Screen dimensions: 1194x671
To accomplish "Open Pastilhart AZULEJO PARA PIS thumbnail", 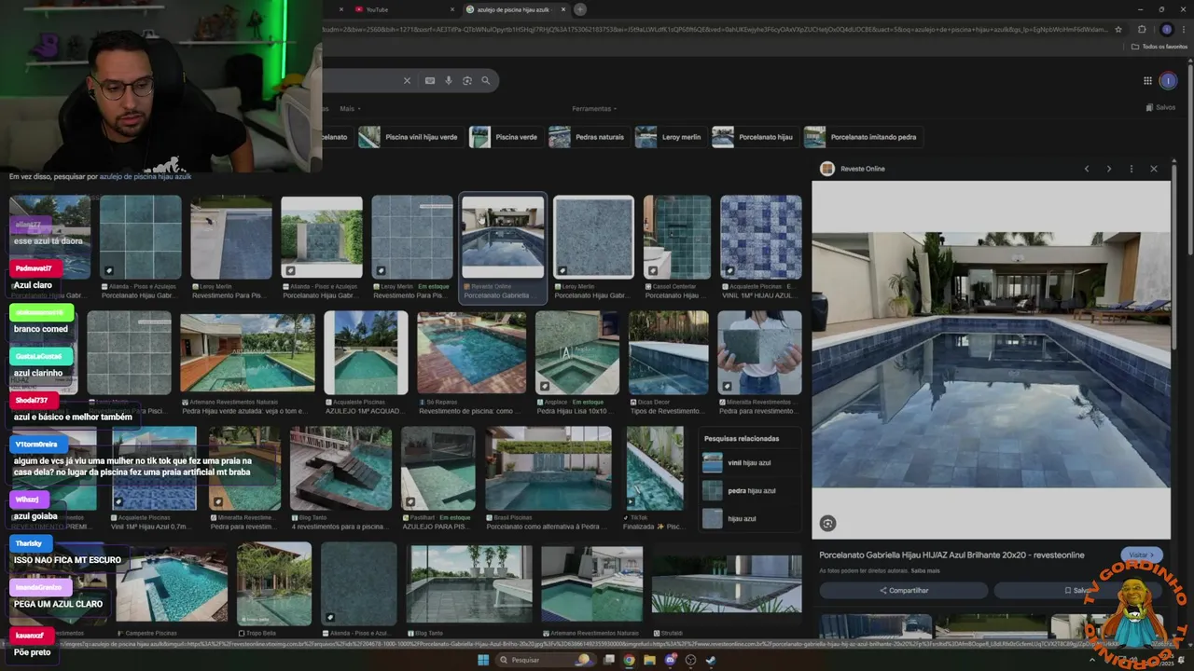I will (437, 469).
